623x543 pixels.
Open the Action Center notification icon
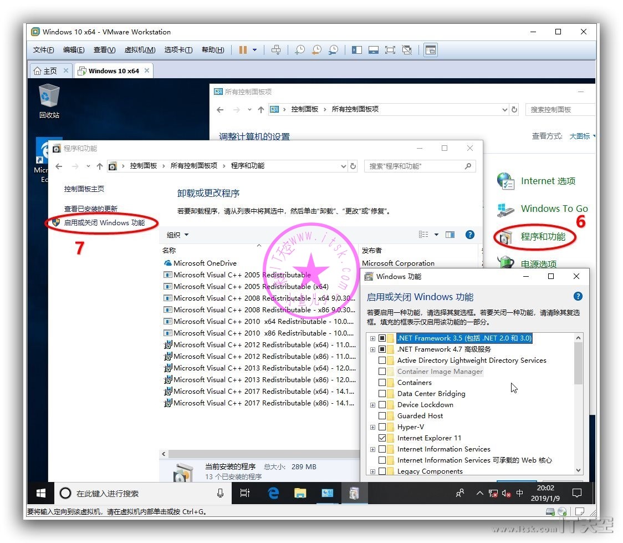click(x=577, y=493)
